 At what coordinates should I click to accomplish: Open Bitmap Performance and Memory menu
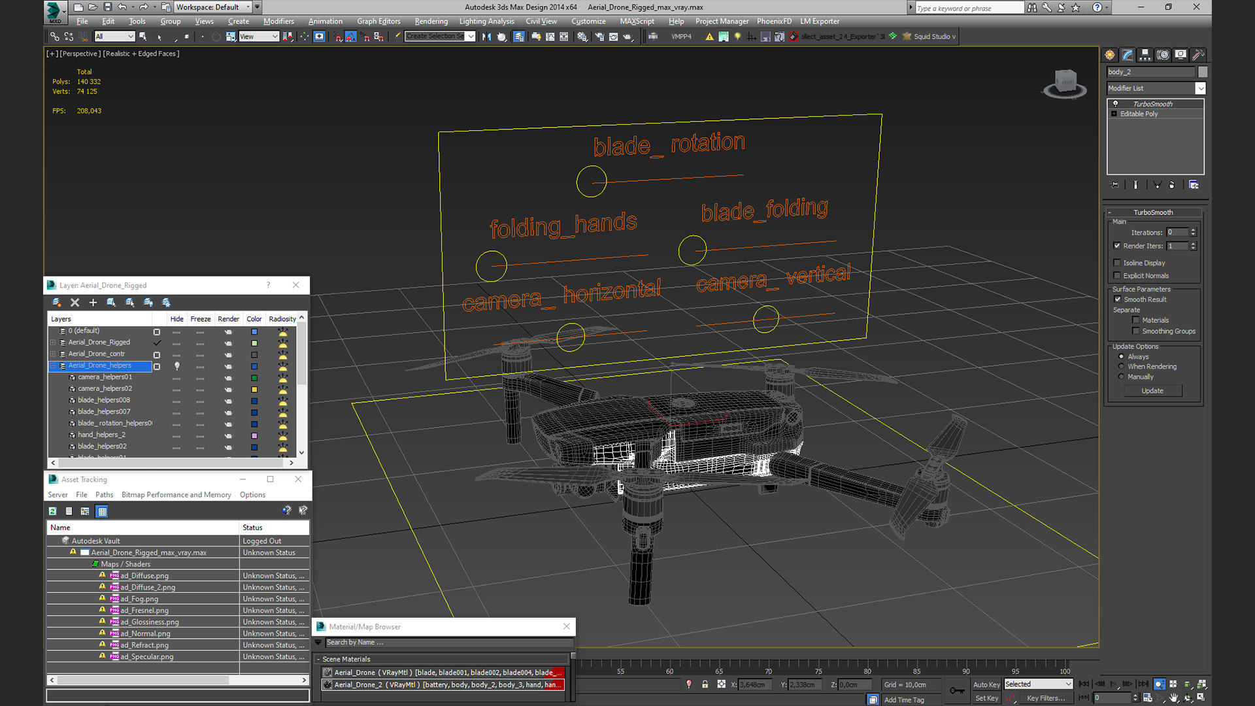[176, 495]
